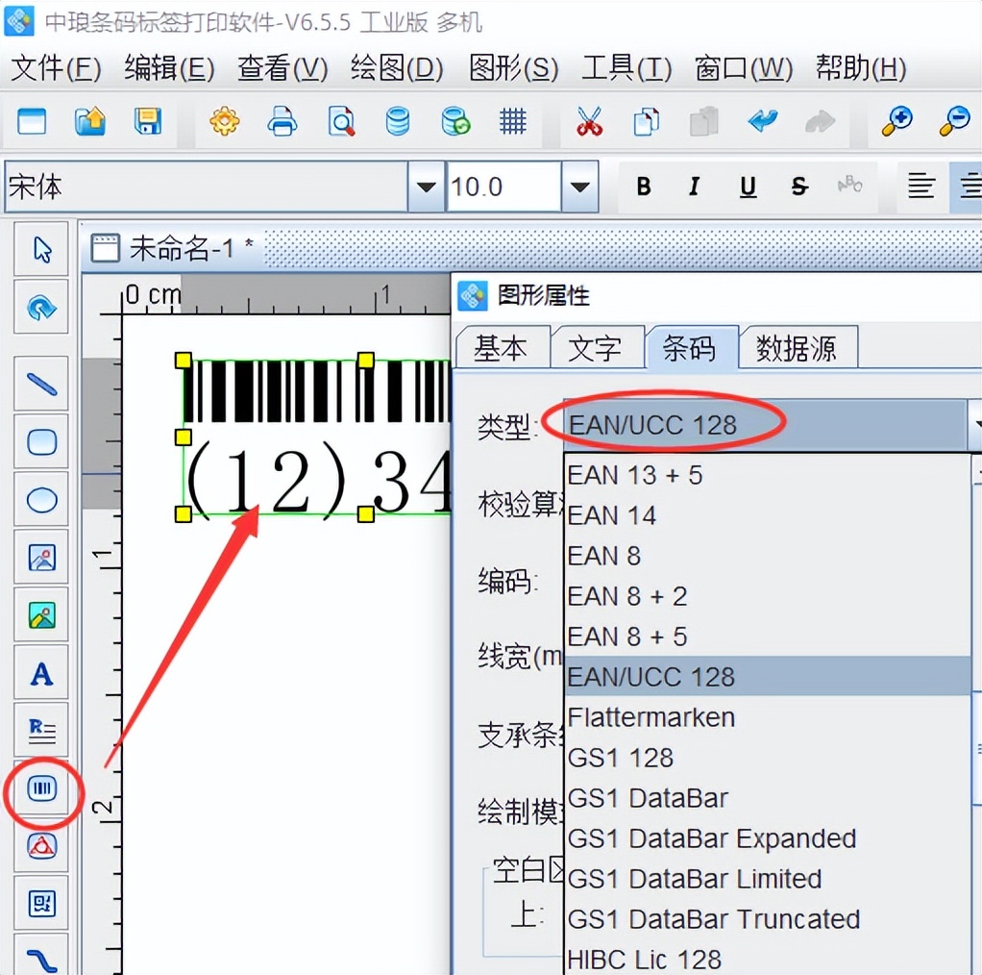Screen dimensions: 982x975
Task: Select the rich text tool
Action: [x=41, y=731]
